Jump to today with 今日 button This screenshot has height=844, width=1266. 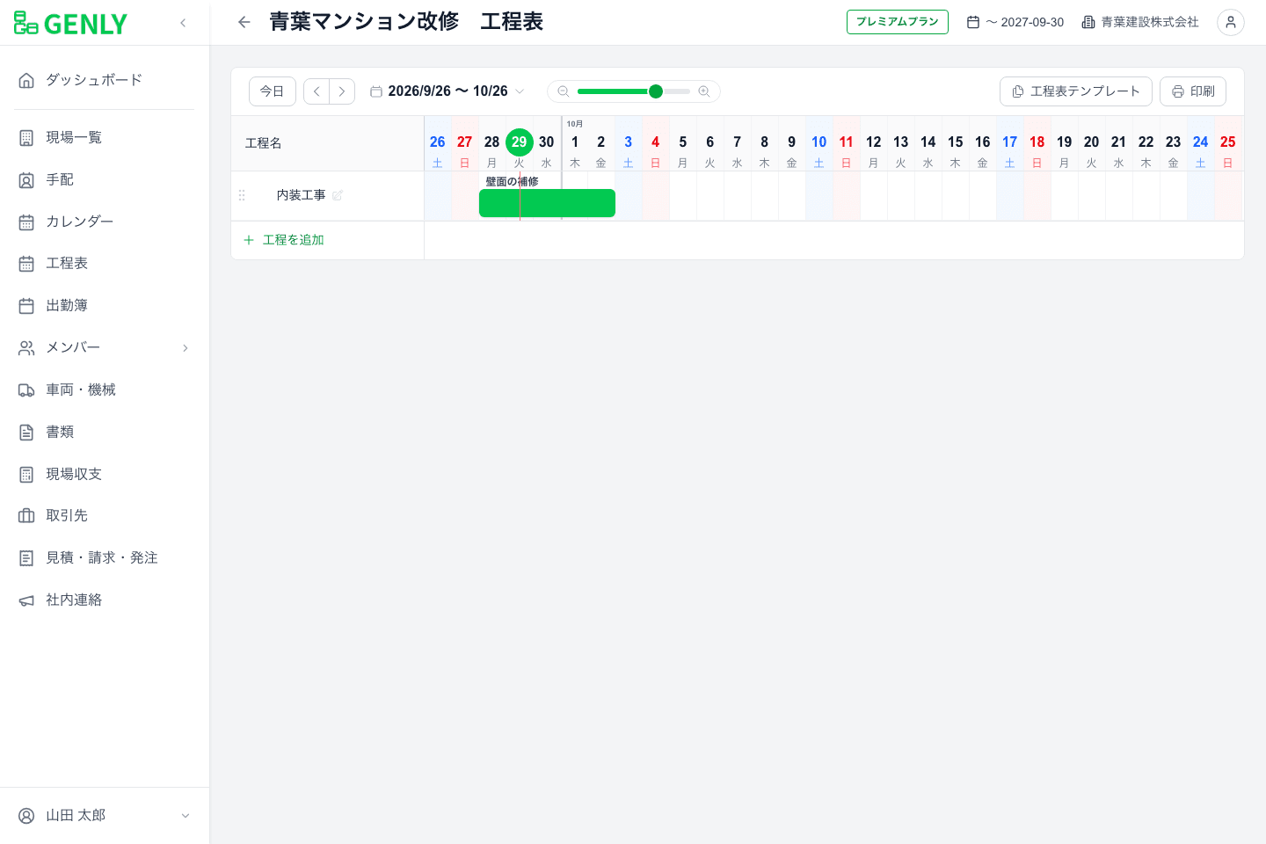[x=273, y=91]
